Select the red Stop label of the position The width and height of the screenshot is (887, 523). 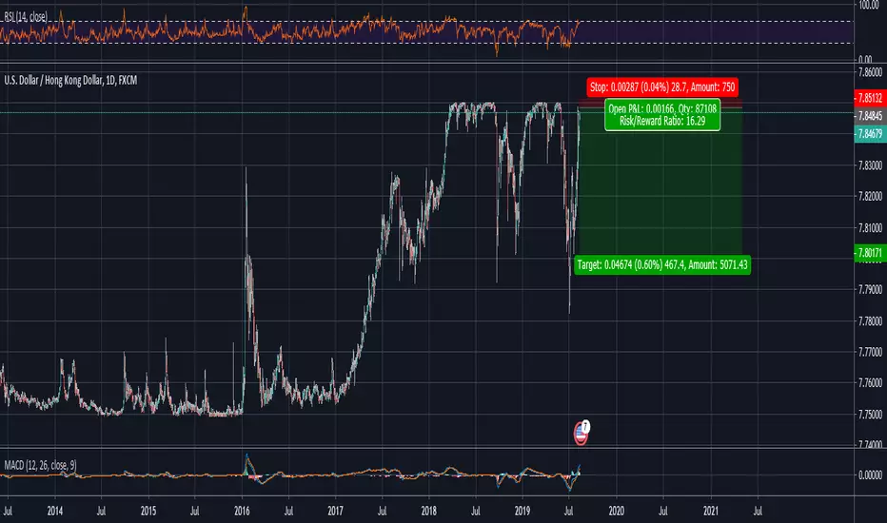point(661,87)
